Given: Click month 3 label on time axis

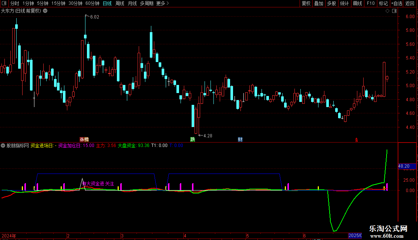Looking at the screenshot, I should [122, 236].
